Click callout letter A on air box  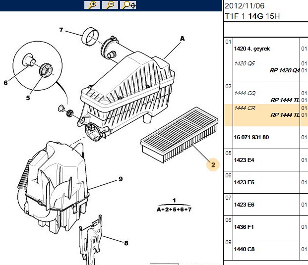coord(183,39)
